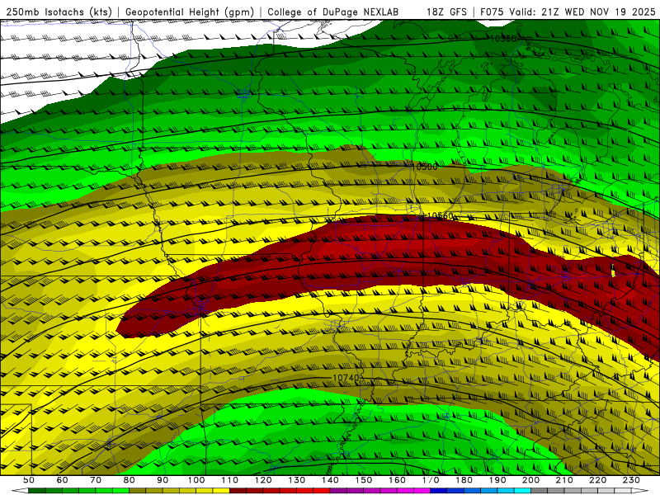Pick the magenta swatch just left of 170
The image size is (660, 495).
point(422,491)
